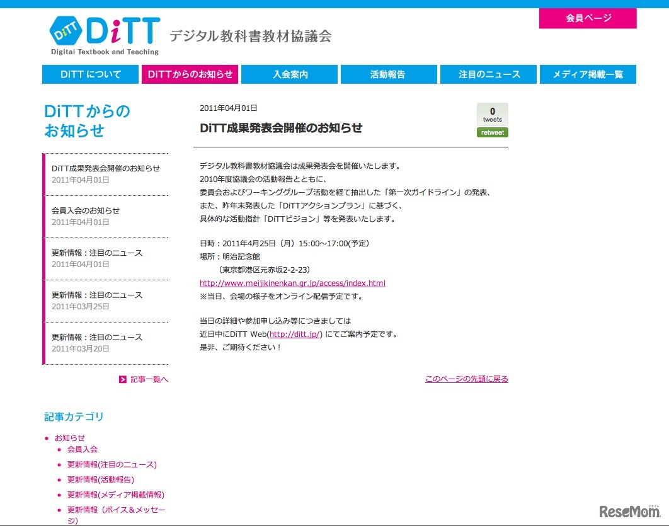Open the DiTTについて menu tab
Viewport: 669px width, 526px height.
pyautogui.click(x=91, y=74)
